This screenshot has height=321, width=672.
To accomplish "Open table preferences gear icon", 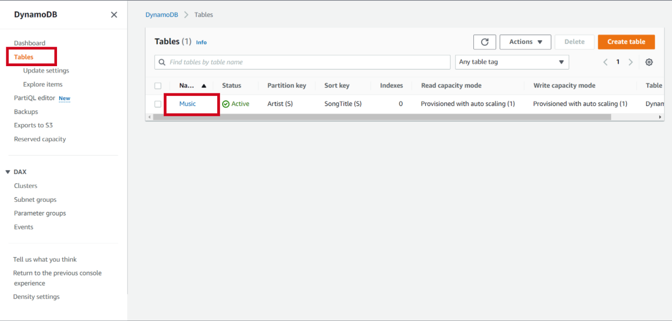I will pos(649,62).
